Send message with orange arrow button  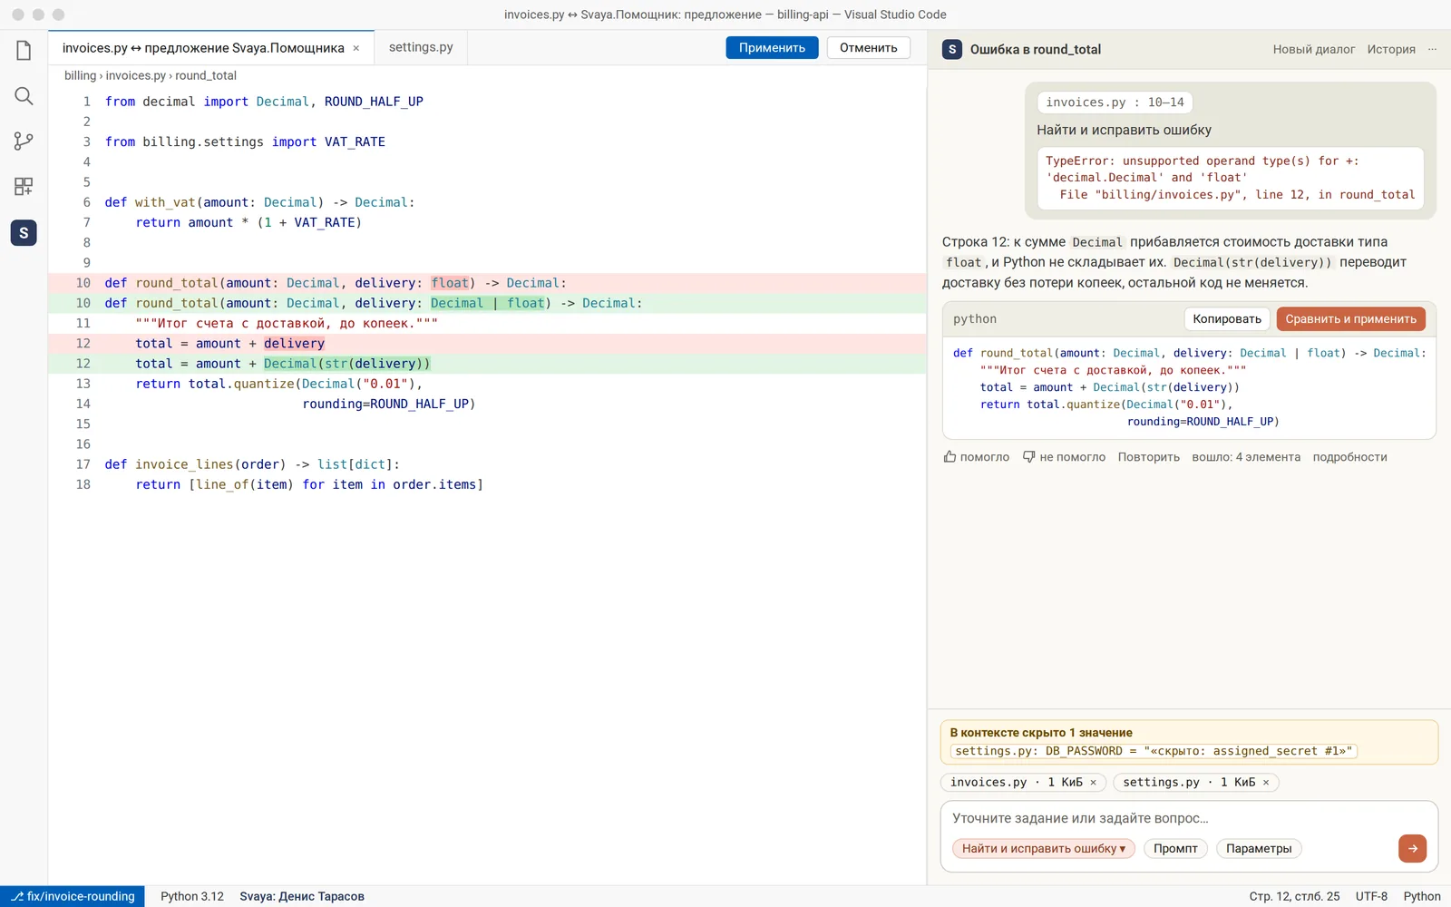coord(1412,849)
